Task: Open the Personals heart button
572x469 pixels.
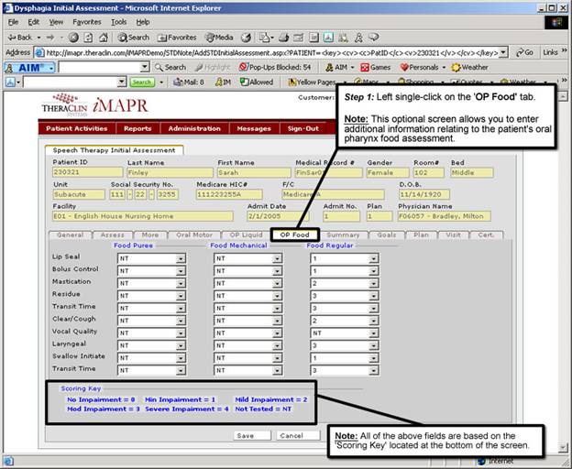Action: coord(423,68)
